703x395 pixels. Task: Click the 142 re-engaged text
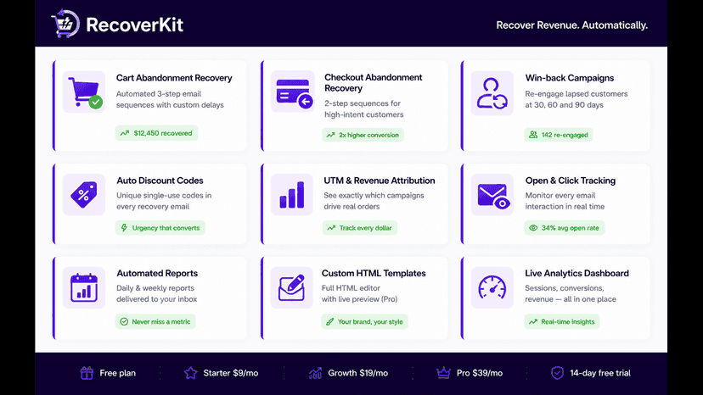pos(565,135)
